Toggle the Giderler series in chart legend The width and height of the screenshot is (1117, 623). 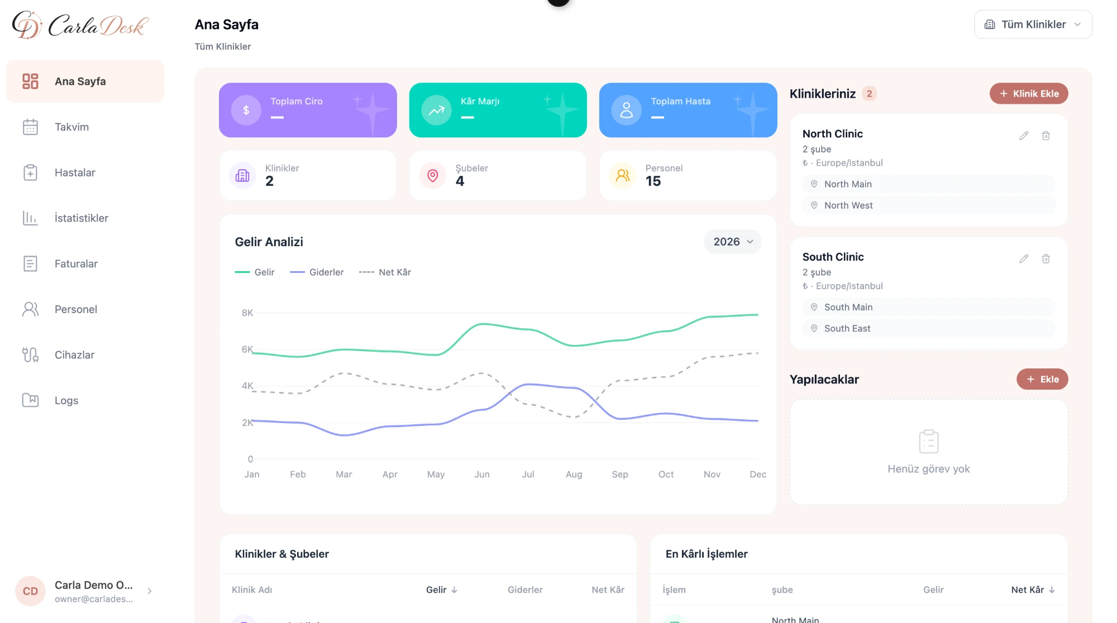point(317,272)
